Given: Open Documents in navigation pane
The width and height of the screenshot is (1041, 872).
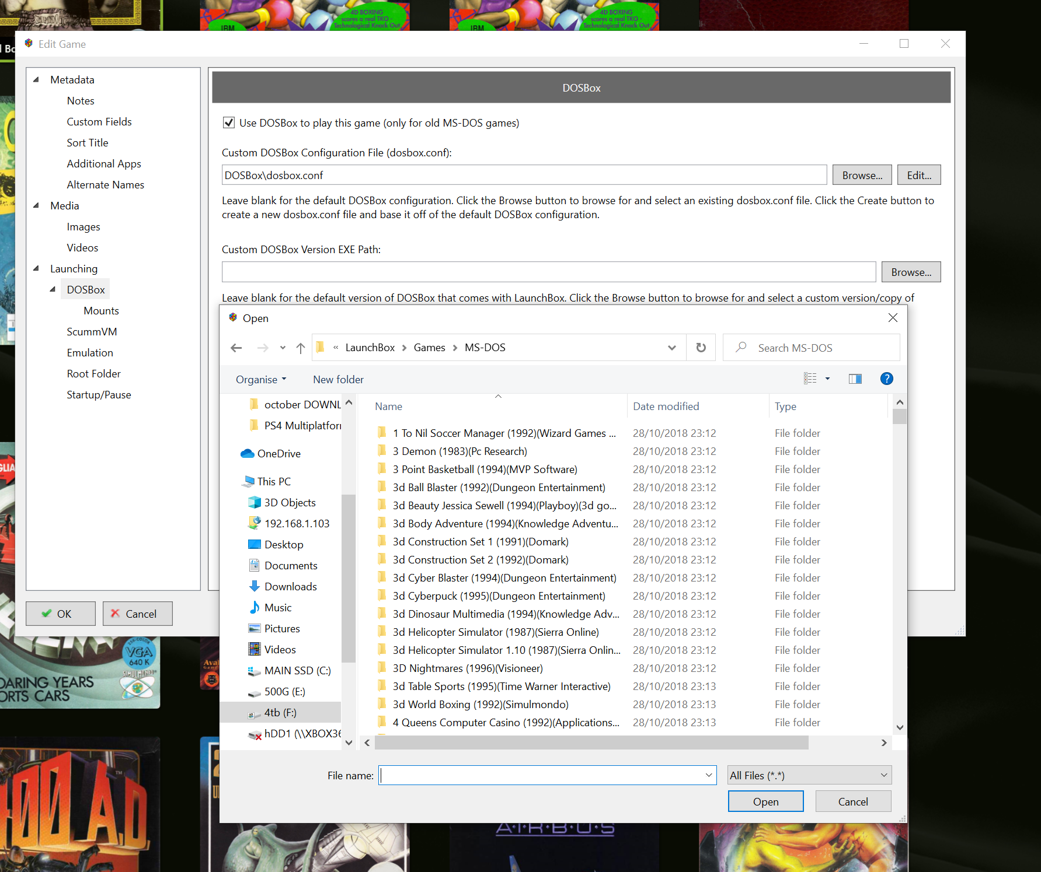Looking at the screenshot, I should [283, 565].
